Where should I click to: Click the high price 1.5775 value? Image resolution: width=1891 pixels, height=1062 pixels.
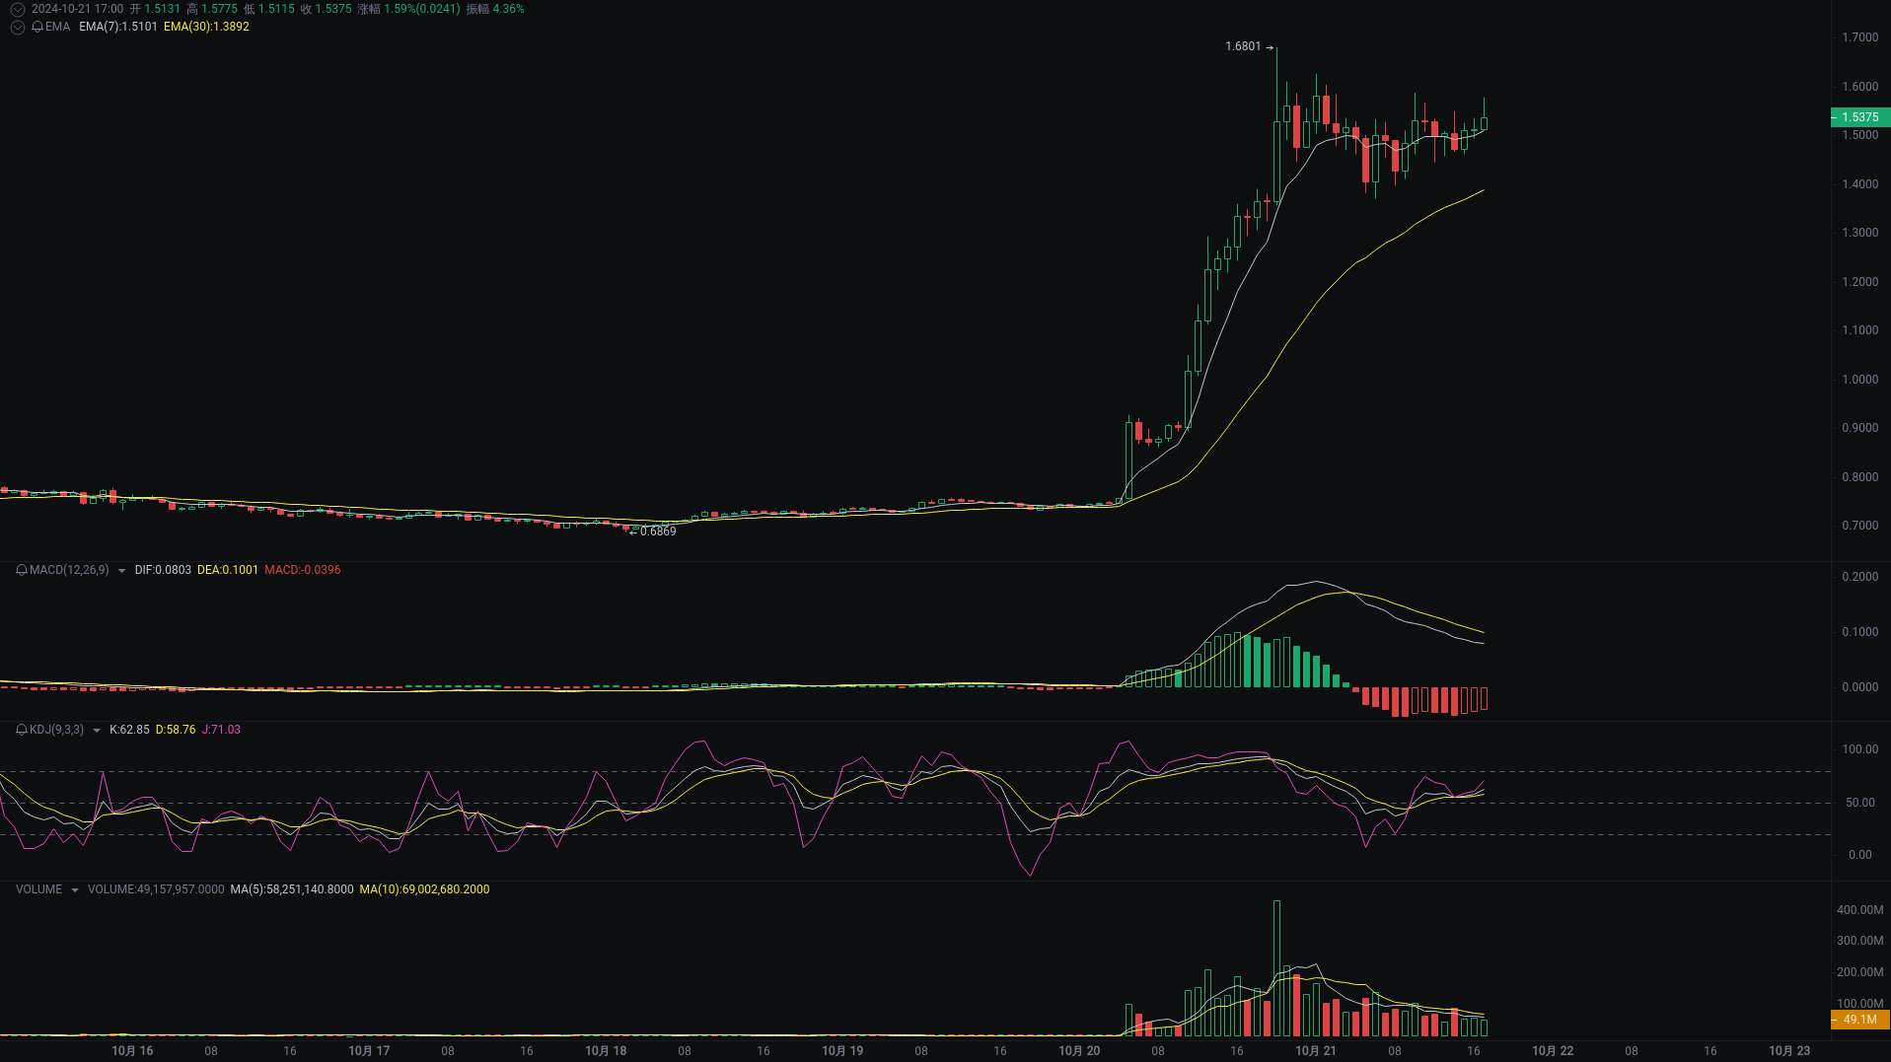coord(220,9)
